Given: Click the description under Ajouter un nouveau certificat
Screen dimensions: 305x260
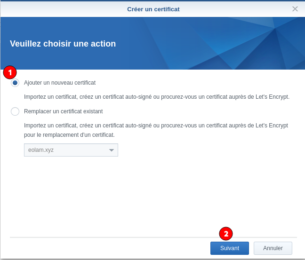Looking at the screenshot, I should point(156,97).
